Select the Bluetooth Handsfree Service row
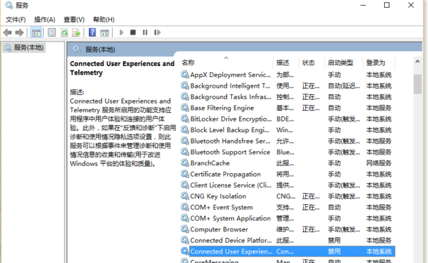The width and height of the screenshot is (428, 263). click(288, 141)
